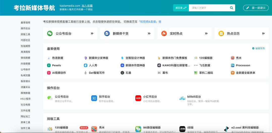
Task: Click the 提一提建议 button
Action: tap(256, 8)
